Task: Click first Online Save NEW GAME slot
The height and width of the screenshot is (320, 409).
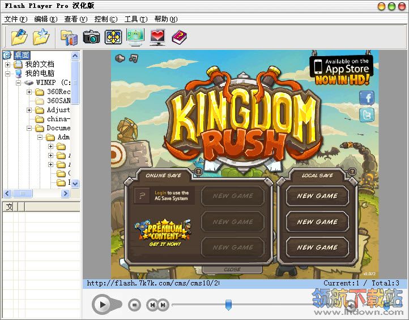Action: (233, 196)
